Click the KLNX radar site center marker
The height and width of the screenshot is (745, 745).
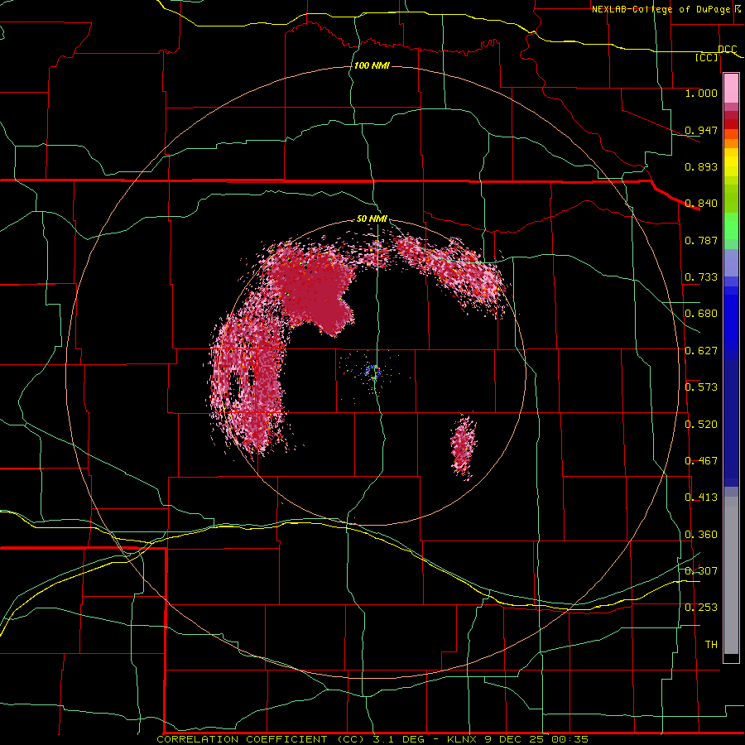coord(374,373)
